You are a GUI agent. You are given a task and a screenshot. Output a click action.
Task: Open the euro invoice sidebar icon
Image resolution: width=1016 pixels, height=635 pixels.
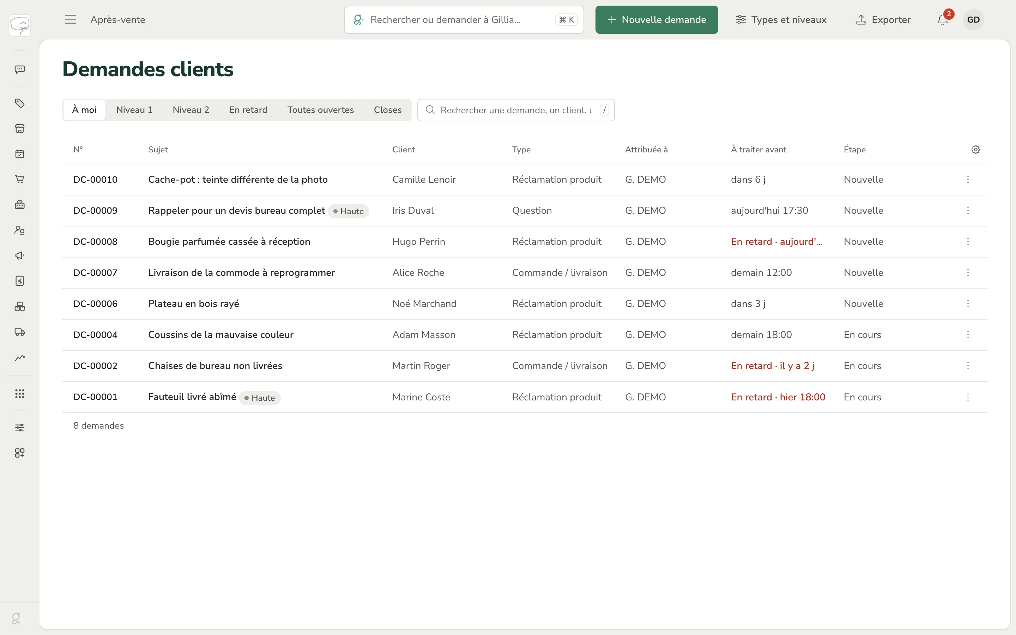[20, 281]
